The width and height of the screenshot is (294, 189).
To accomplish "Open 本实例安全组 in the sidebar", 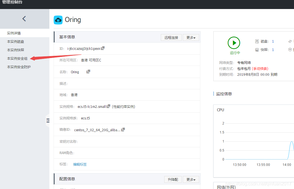I will [17, 58].
